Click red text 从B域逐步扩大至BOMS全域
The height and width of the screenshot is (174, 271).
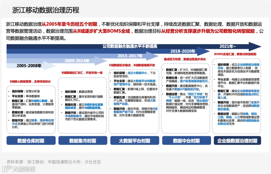[x=101, y=31]
